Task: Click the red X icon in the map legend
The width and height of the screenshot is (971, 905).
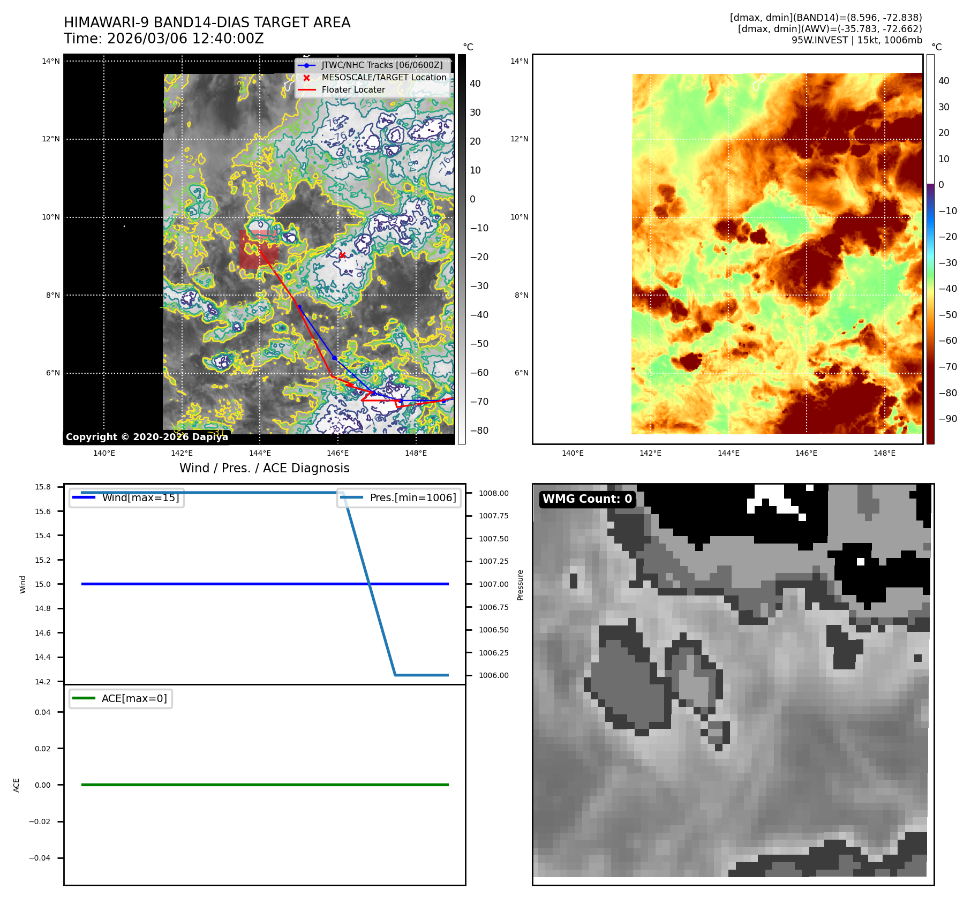Action: (x=306, y=78)
